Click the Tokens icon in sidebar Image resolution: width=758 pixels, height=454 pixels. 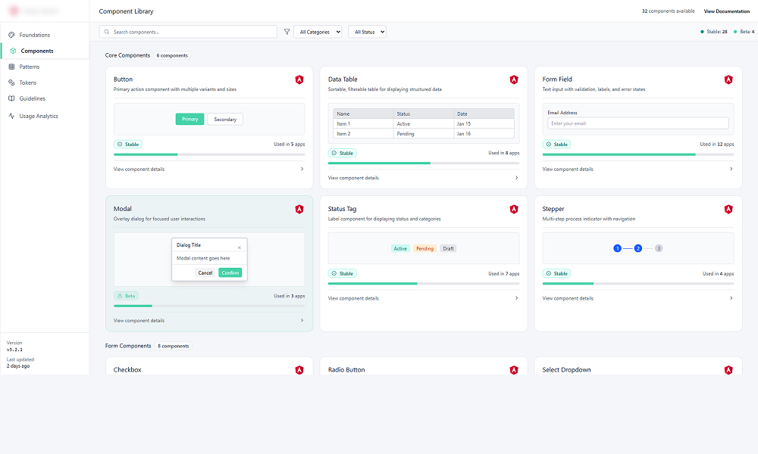11,82
